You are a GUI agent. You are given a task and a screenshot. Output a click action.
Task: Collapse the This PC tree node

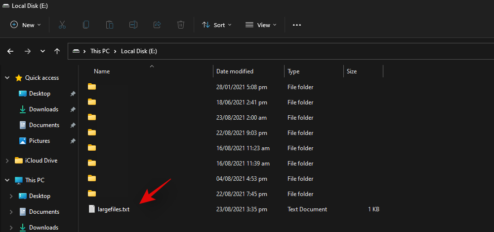[7, 180]
